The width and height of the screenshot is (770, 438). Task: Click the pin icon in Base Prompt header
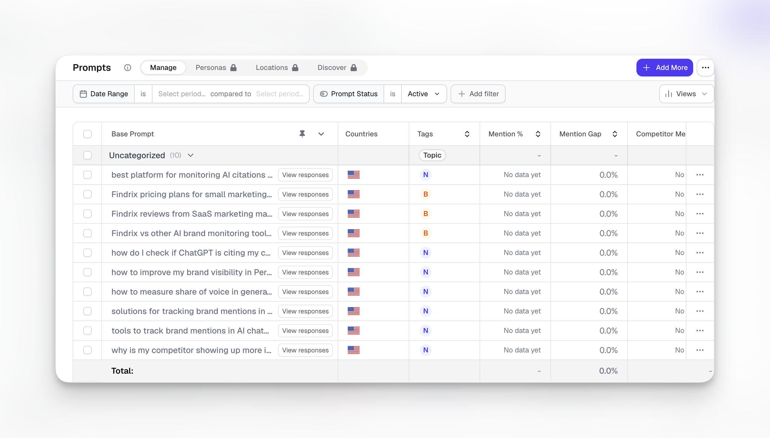click(x=302, y=134)
